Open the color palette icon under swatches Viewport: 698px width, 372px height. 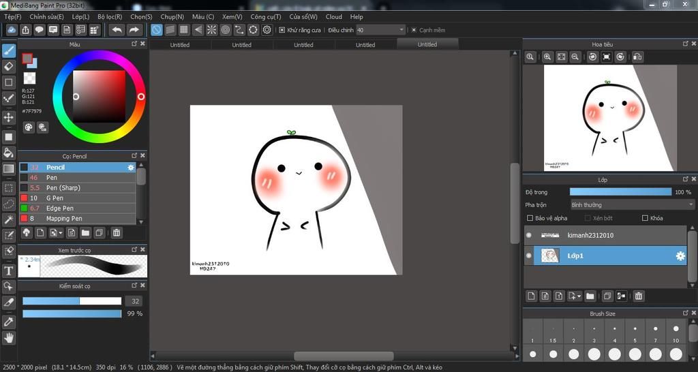click(29, 127)
